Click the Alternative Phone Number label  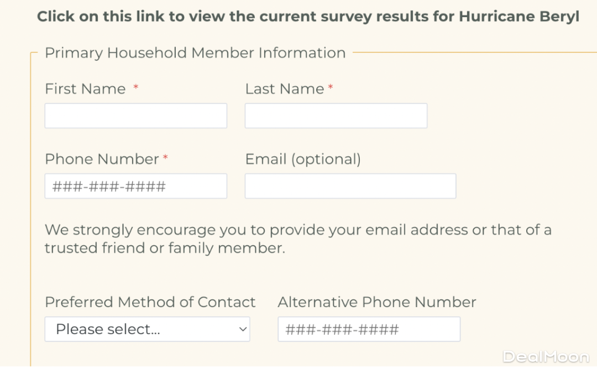pos(376,302)
